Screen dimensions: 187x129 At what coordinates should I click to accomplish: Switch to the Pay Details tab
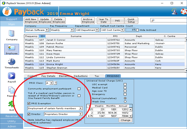coord(48,76)
